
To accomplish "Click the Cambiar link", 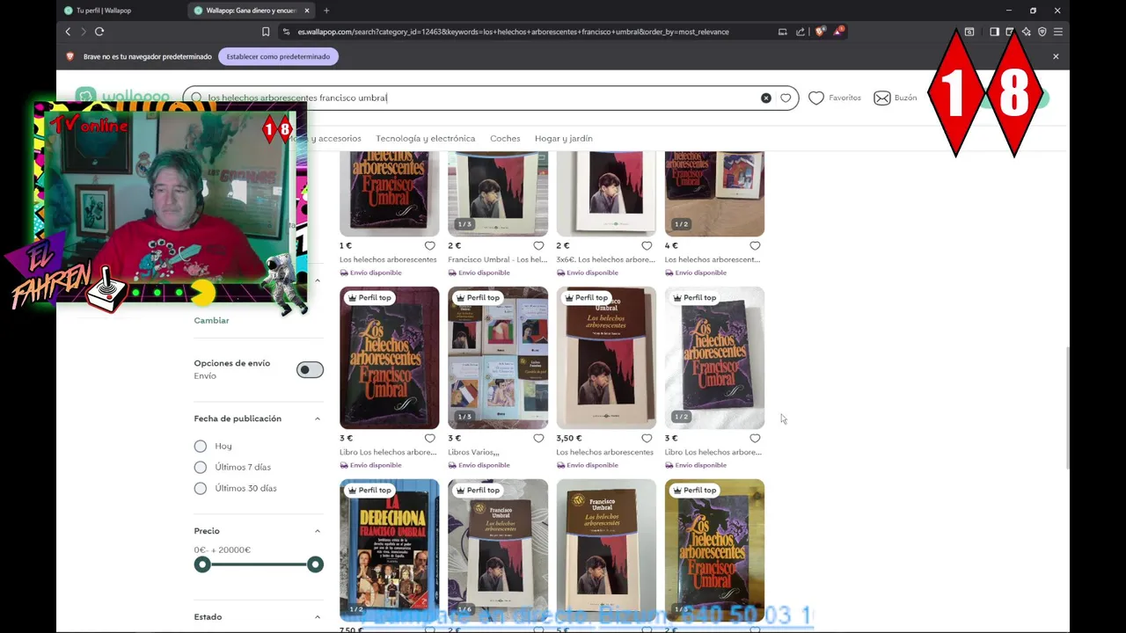I will pyautogui.click(x=211, y=320).
